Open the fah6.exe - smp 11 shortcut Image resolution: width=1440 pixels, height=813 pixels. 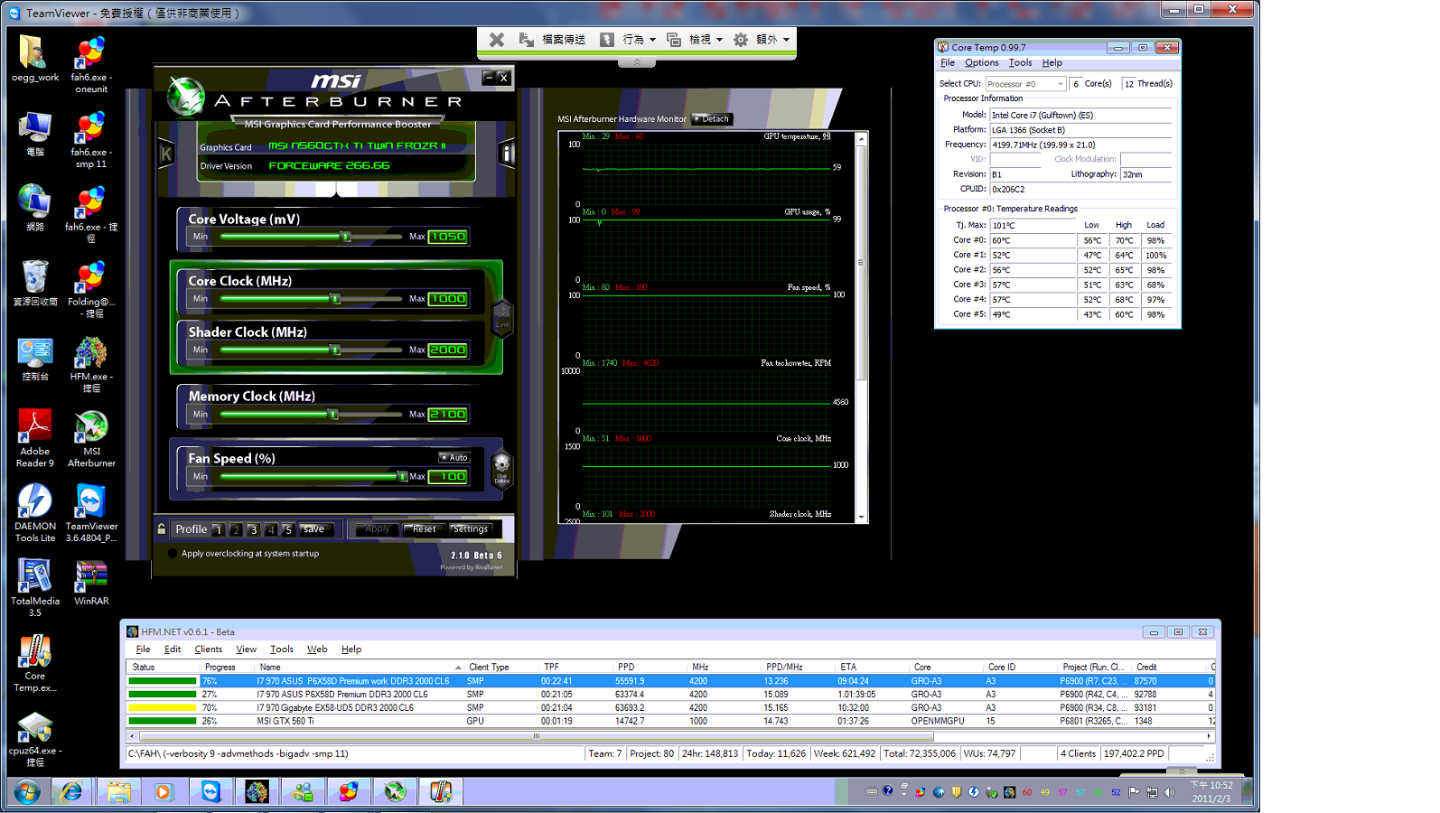[x=91, y=140]
